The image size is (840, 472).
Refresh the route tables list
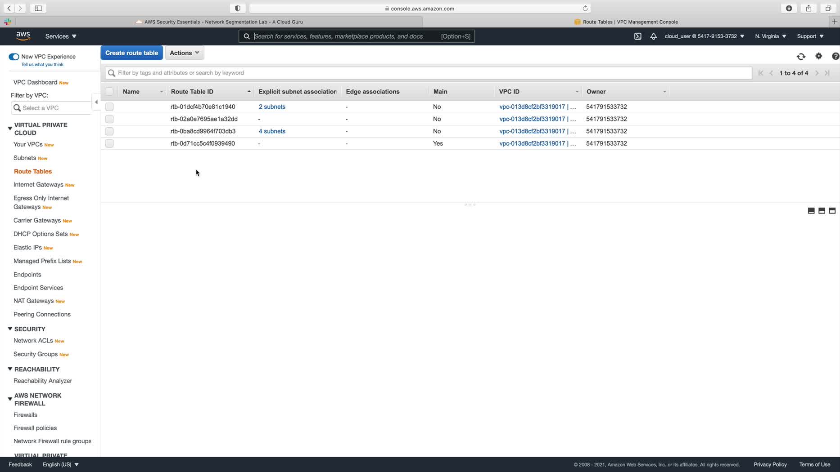[801, 57]
